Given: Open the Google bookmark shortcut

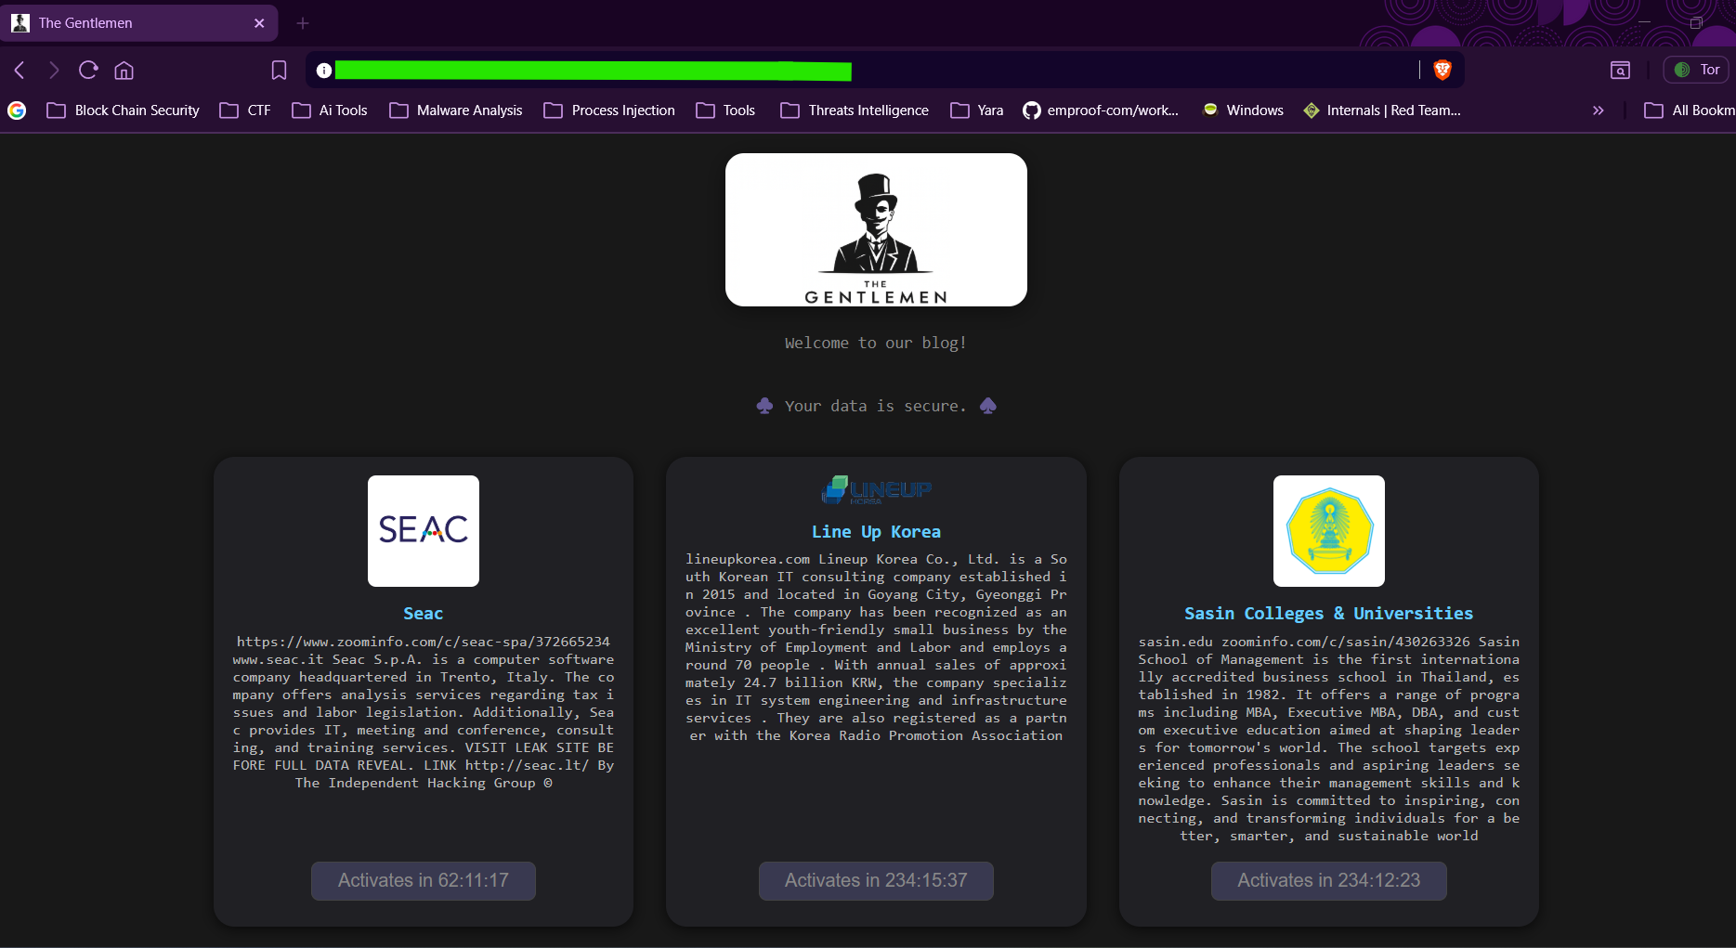Looking at the screenshot, I should pyautogui.click(x=17, y=110).
